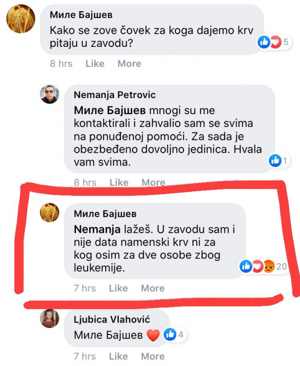Like Nemanja Petrovic's reply
The image size is (300, 366).
(x=119, y=183)
